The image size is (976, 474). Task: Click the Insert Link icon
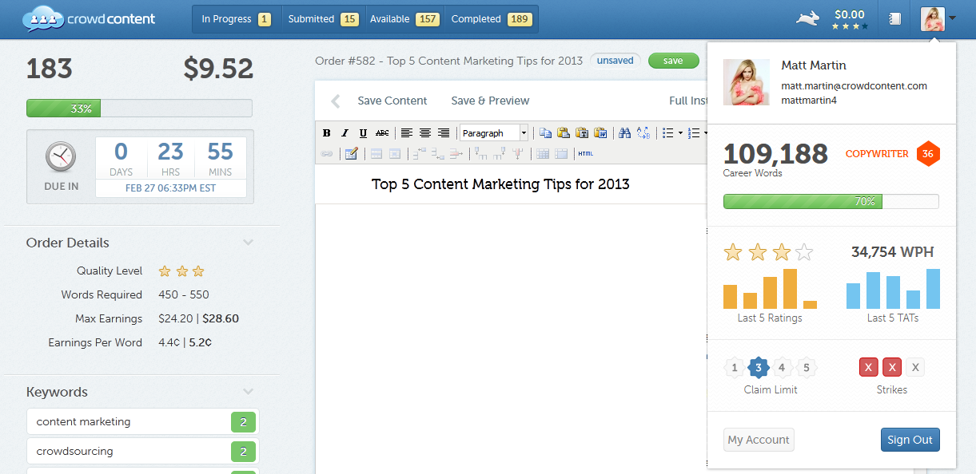tap(325, 153)
